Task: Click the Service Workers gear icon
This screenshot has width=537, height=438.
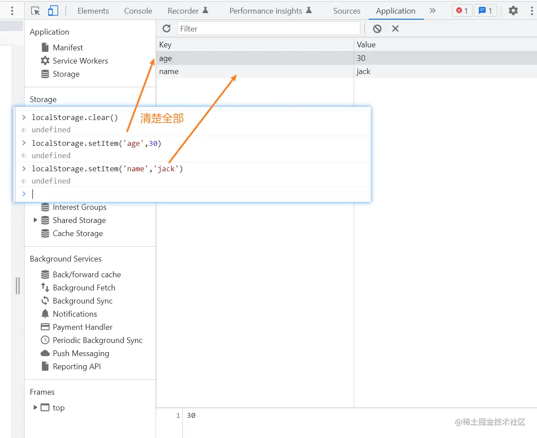Action: point(45,60)
